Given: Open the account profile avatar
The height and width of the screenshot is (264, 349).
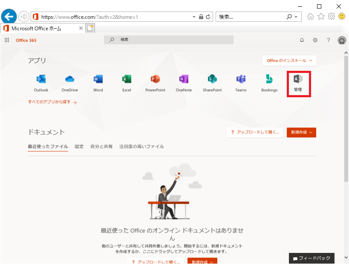Looking at the screenshot, I should pyautogui.click(x=342, y=41).
